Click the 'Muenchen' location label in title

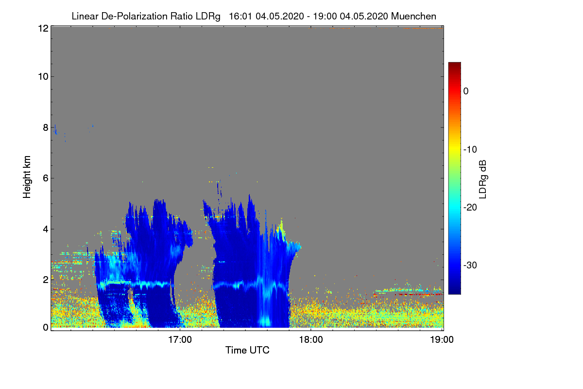(413, 16)
